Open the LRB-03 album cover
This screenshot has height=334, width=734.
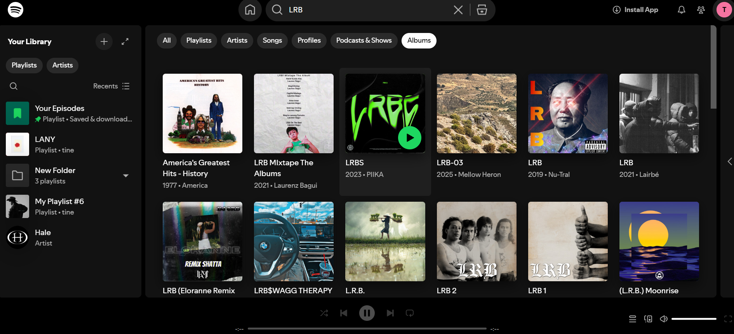(477, 113)
